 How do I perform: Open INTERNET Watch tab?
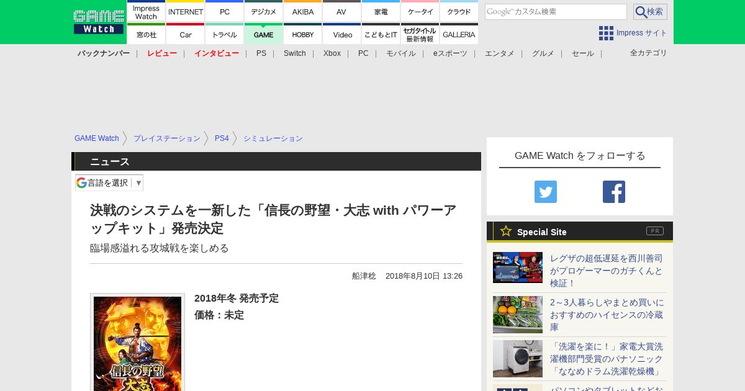coord(186,11)
